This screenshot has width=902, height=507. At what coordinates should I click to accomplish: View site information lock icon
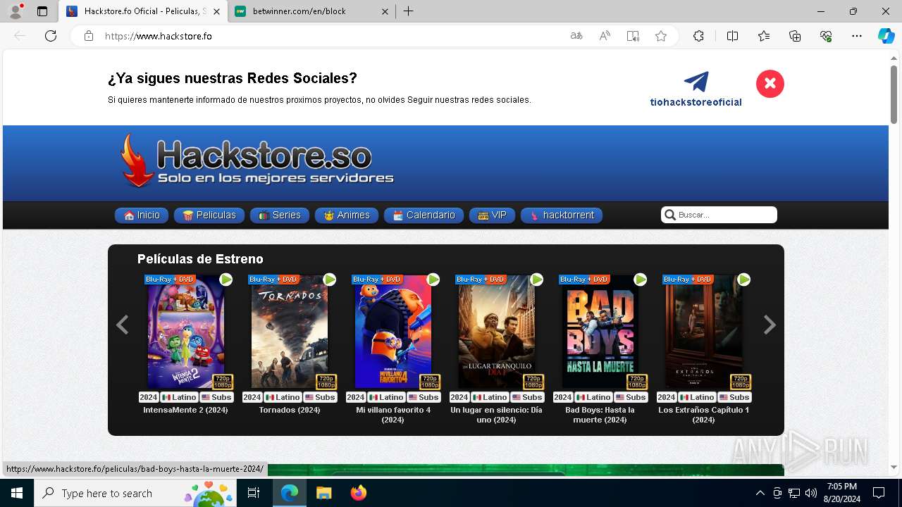pyautogui.click(x=89, y=36)
